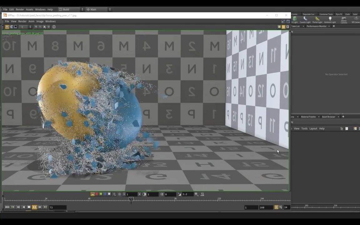The height and width of the screenshot is (225, 360).
Task: Click the MPlay zoom in icon
Action: point(36,27)
